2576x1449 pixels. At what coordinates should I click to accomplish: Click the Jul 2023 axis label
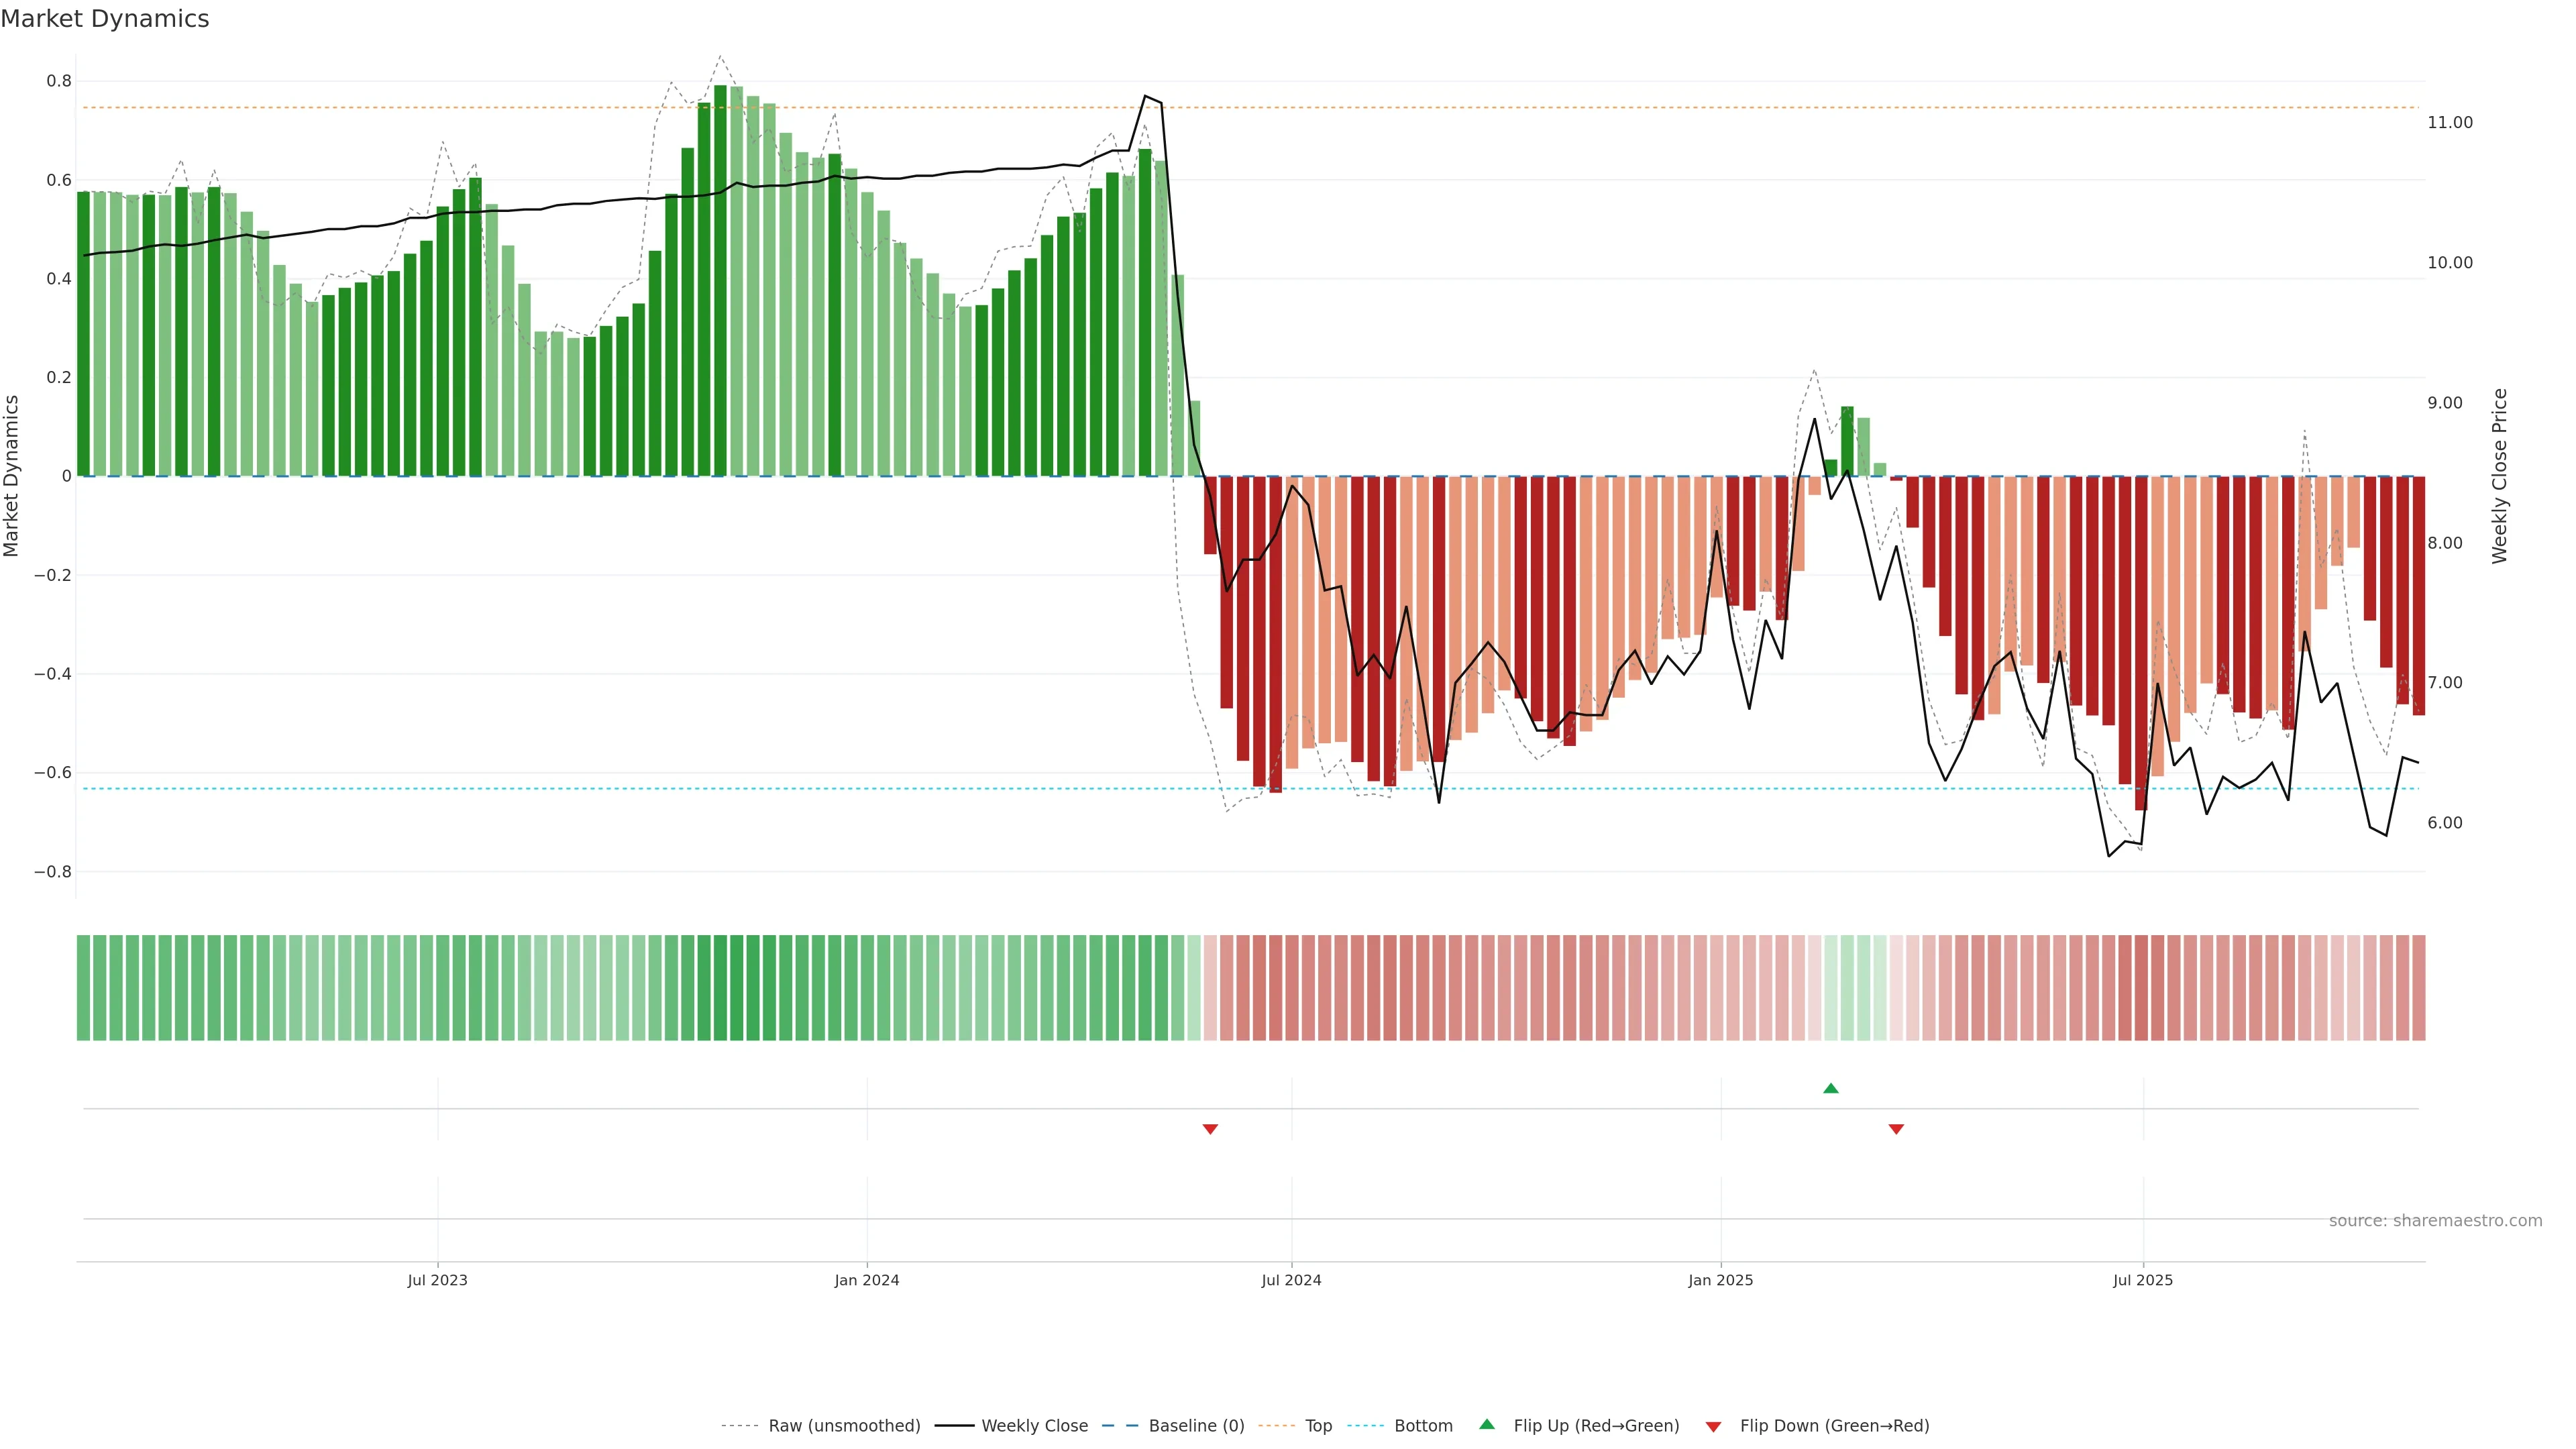[437, 1280]
